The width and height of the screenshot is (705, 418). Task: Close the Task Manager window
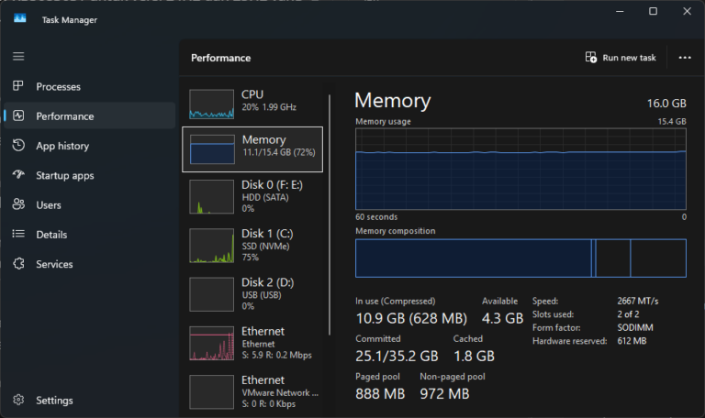pyautogui.click(x=687, y=11)
